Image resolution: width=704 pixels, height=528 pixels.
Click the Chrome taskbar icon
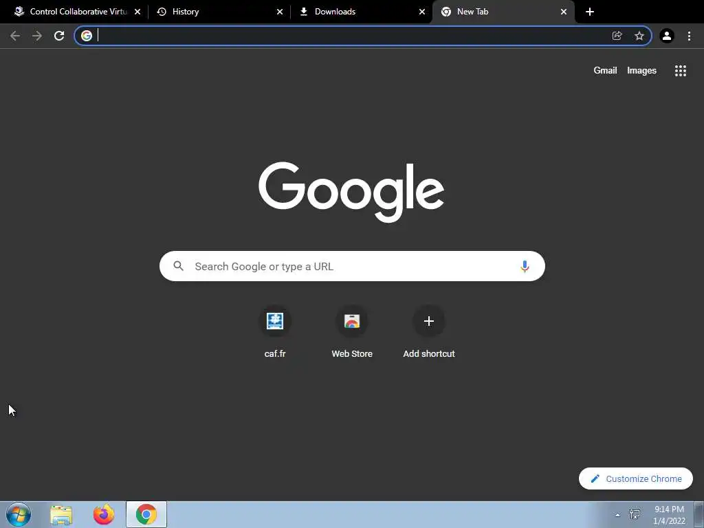[146, 514]
